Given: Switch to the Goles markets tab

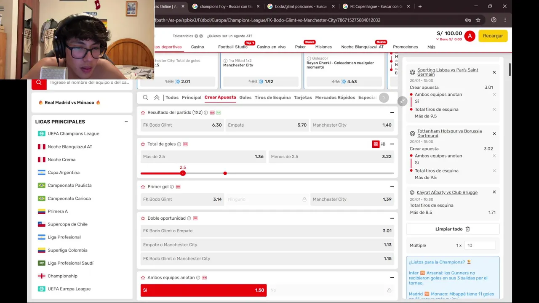Looking at the screenshot, I should tap(245, 98).
